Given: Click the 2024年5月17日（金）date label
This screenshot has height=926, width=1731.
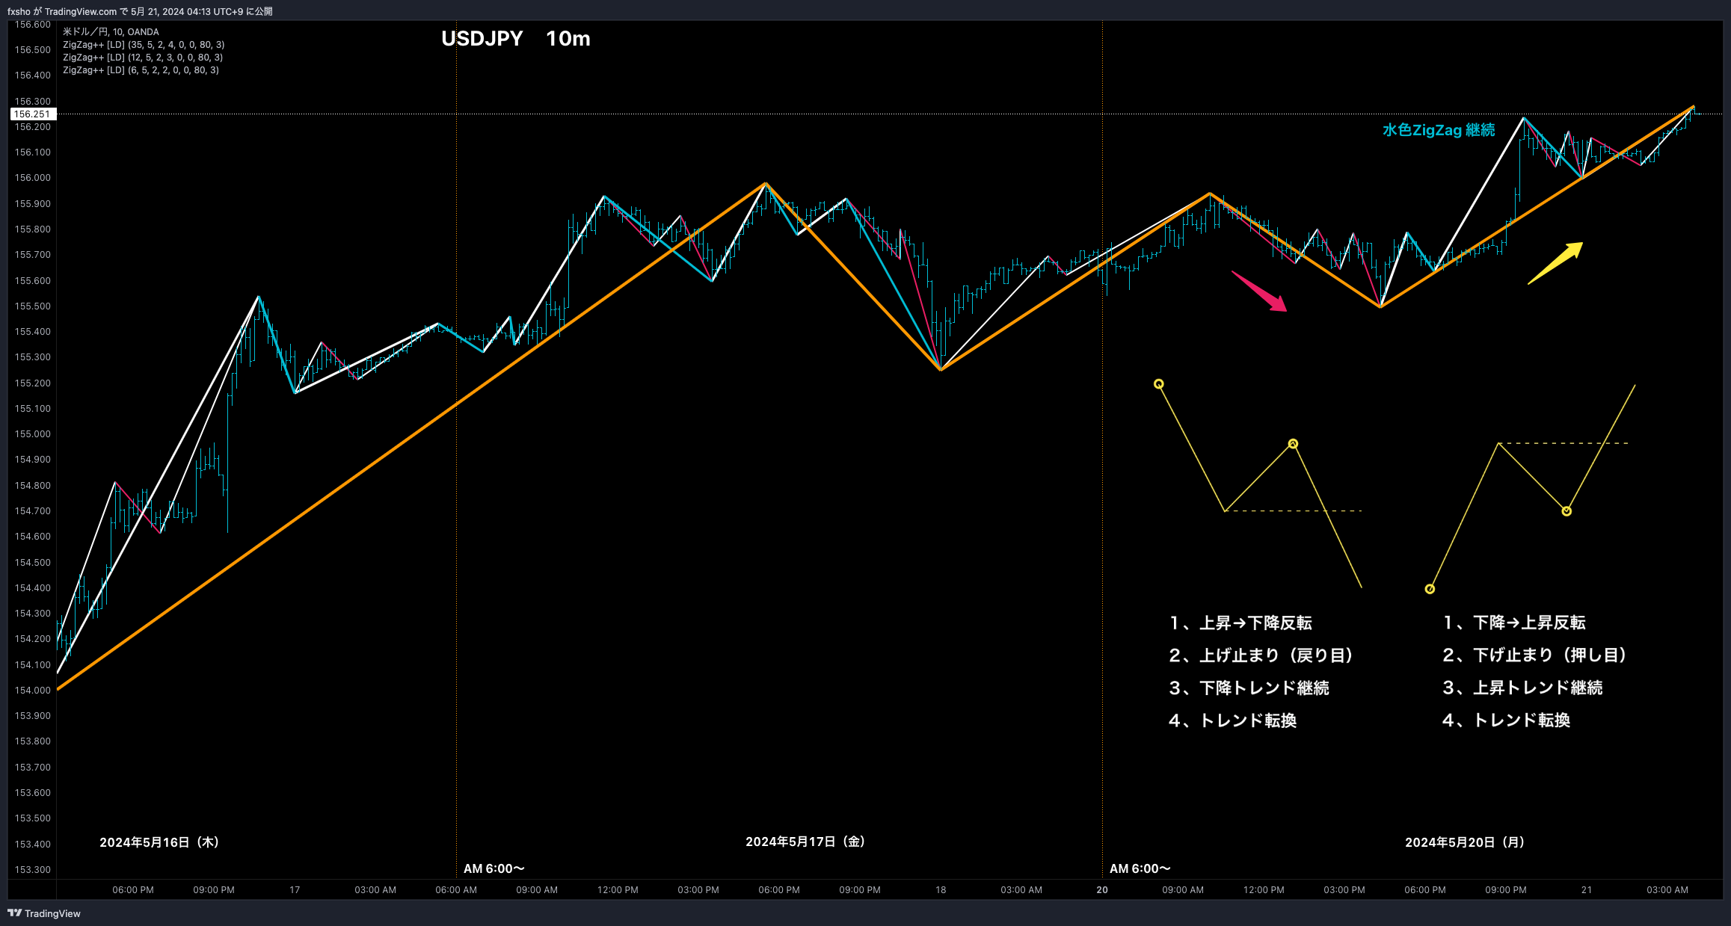Looking at the screenshot, I should click(805, 842).
